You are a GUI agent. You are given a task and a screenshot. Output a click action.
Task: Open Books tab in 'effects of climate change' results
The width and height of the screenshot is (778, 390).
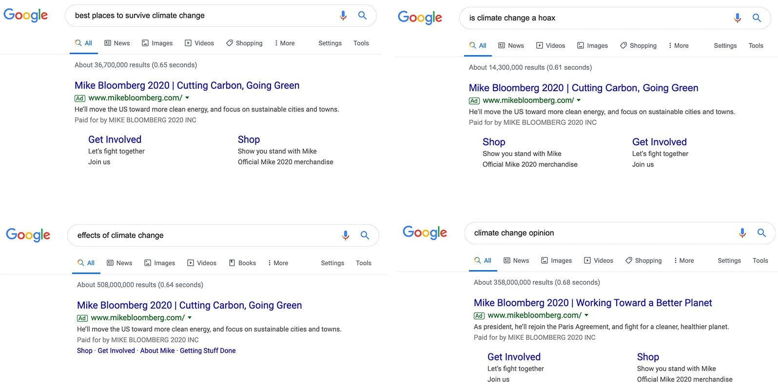242,263
